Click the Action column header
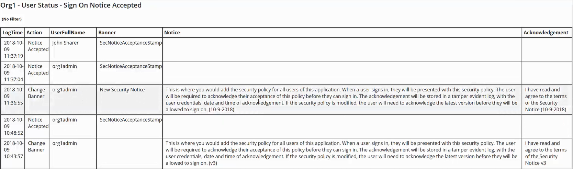 point(34,33)
